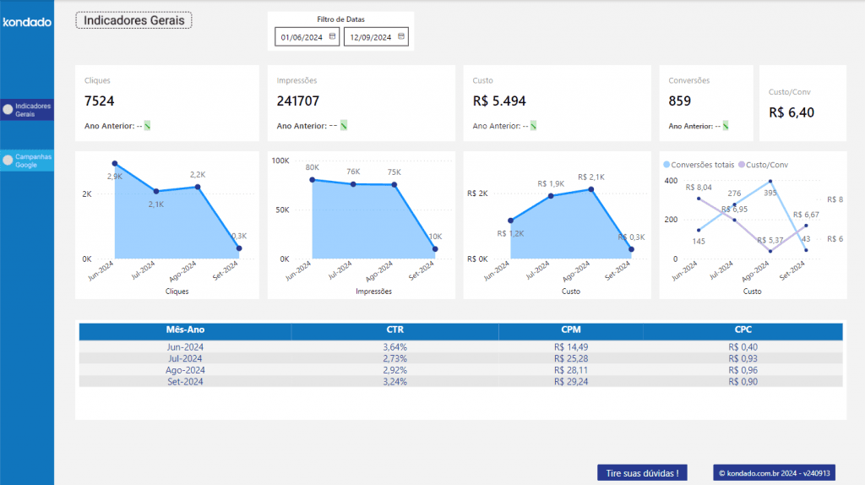
Task: Sort the table by the CTR column header
Action: pos(394,330)
